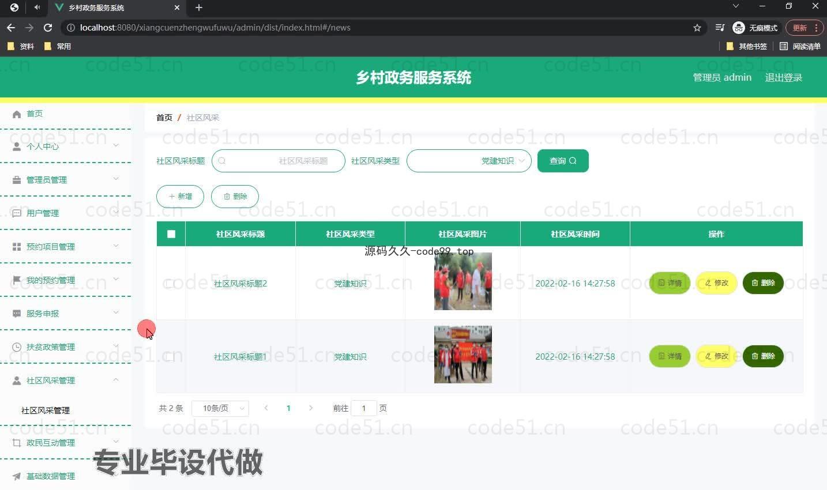
Task: Click 详情 for 社区风采标题1
Action: coord(670,356)
